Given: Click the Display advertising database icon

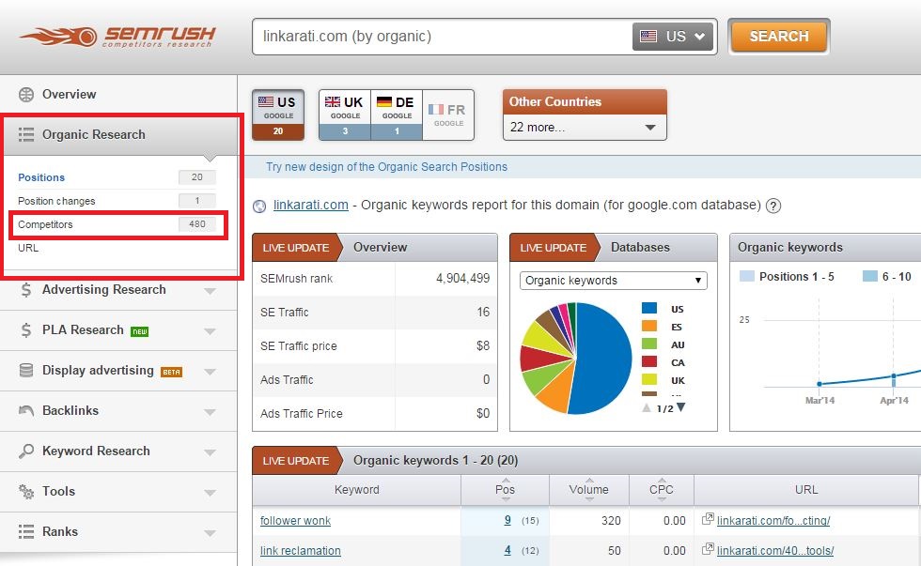Looking at the screenshot, I should click(26, 370).
